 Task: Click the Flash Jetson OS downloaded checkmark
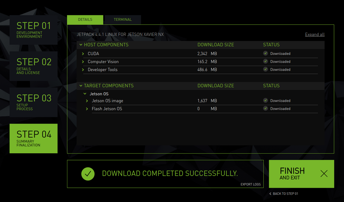266,109
